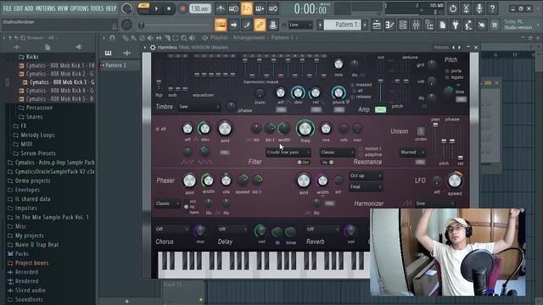Click the filter freq knob
543x305 pixels.
tap(305, 129)
